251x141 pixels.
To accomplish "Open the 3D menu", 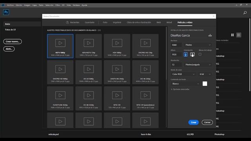I will 63,5.
